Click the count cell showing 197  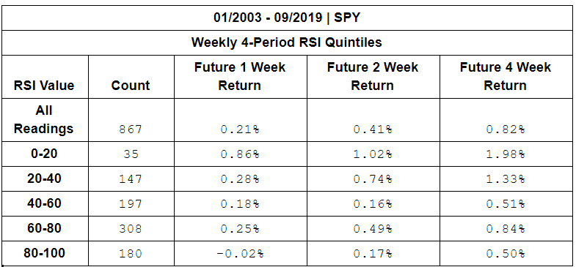131,204
